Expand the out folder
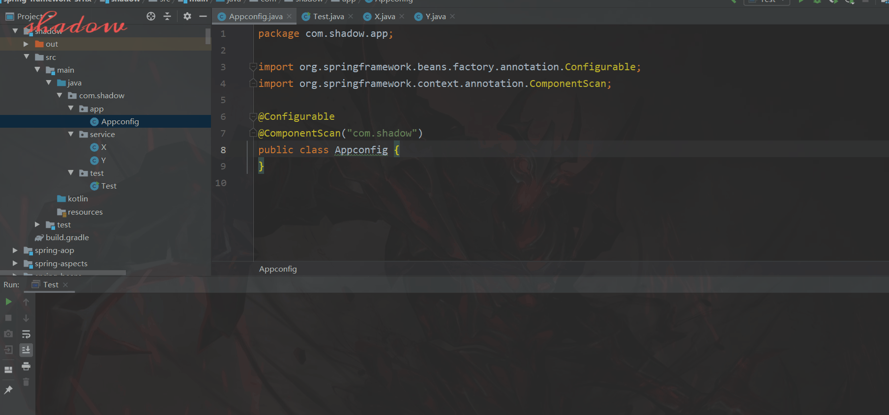Viewport: 889px width, 415px height. [x=26, y=44]
